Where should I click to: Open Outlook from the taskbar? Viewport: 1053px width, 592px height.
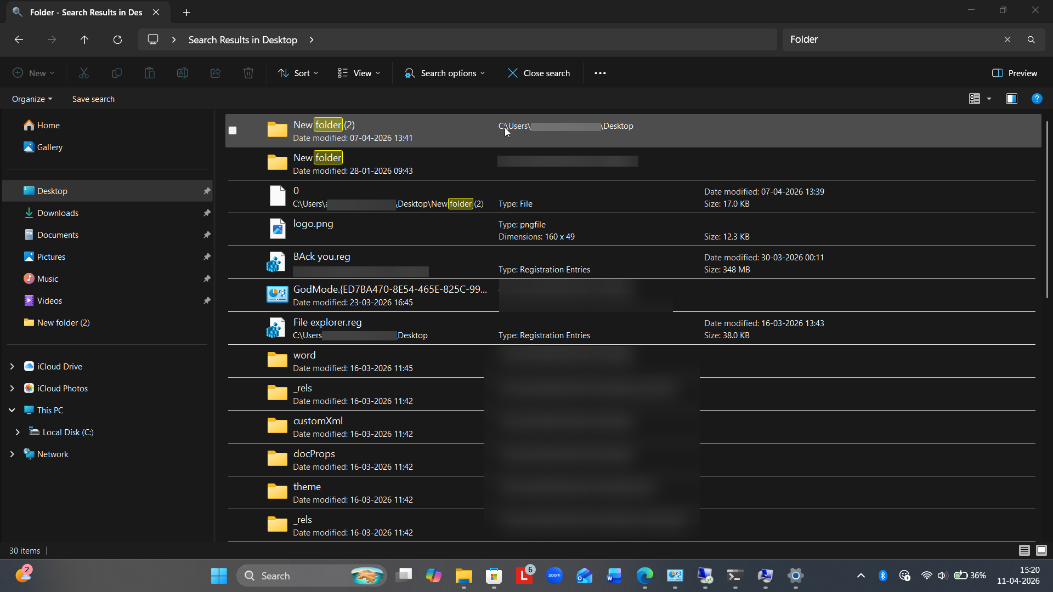pyautogui.click(x=585, y=576)
